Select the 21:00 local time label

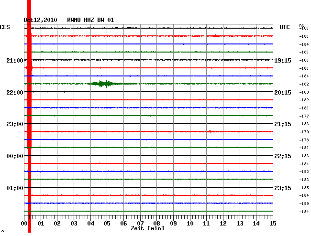click(x=15, y=60)
